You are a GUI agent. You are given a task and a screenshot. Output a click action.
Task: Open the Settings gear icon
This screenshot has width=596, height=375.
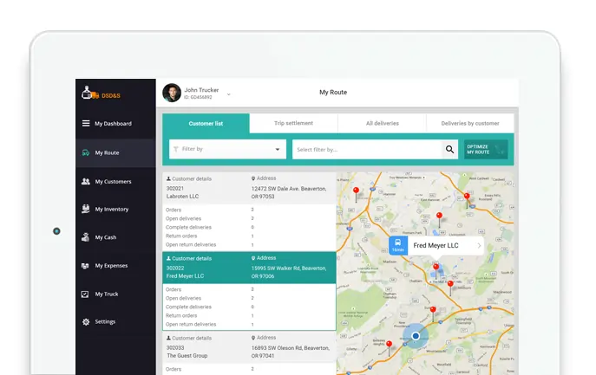(x=86, y=322)
